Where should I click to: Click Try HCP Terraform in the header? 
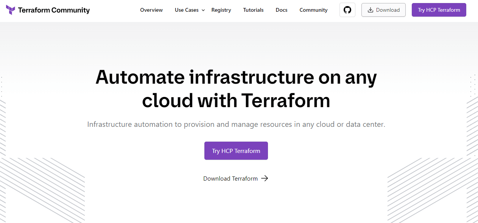tap(439, 10)
